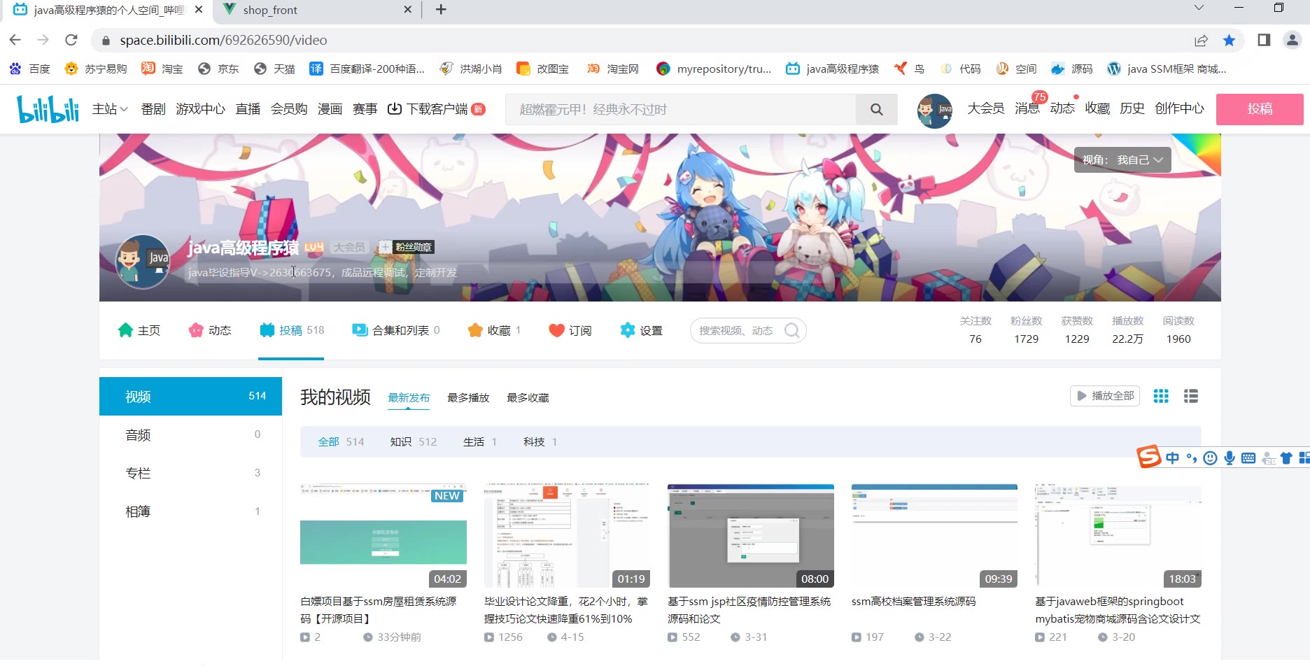Click the search magnifier button in header
Screen dimensions: 1310x666
[876, 109]
